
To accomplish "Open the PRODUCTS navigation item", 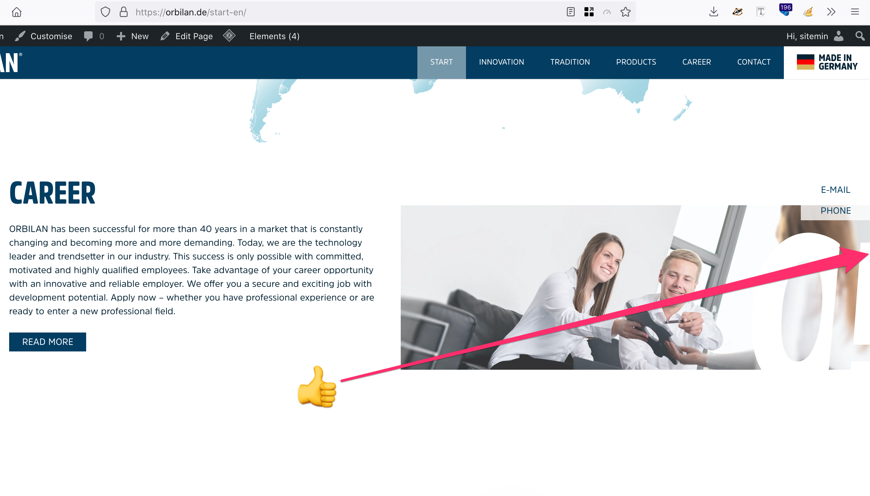I will click(636, 62).
